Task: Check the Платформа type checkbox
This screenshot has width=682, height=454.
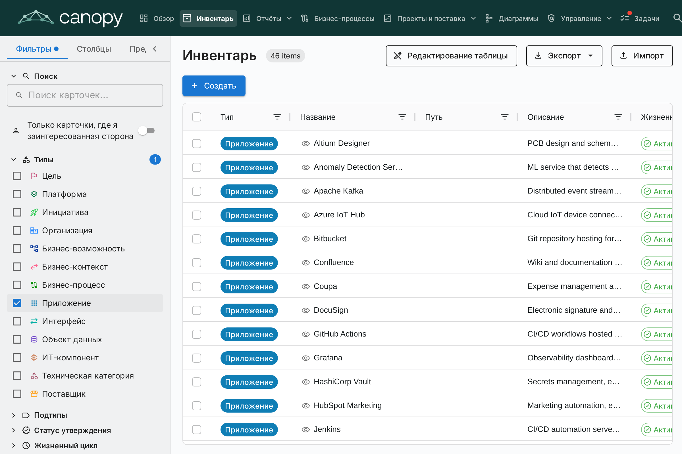Action: pos(17,194)
